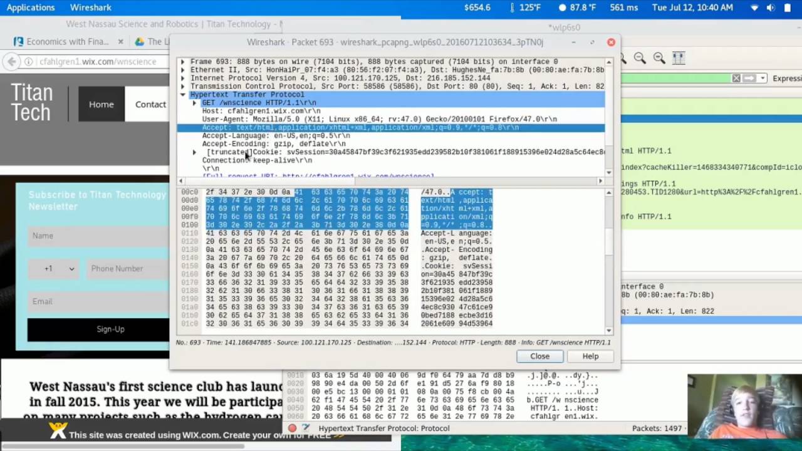Click the zoom out magnifier in Wireshark toolbar

pos(640,58)
